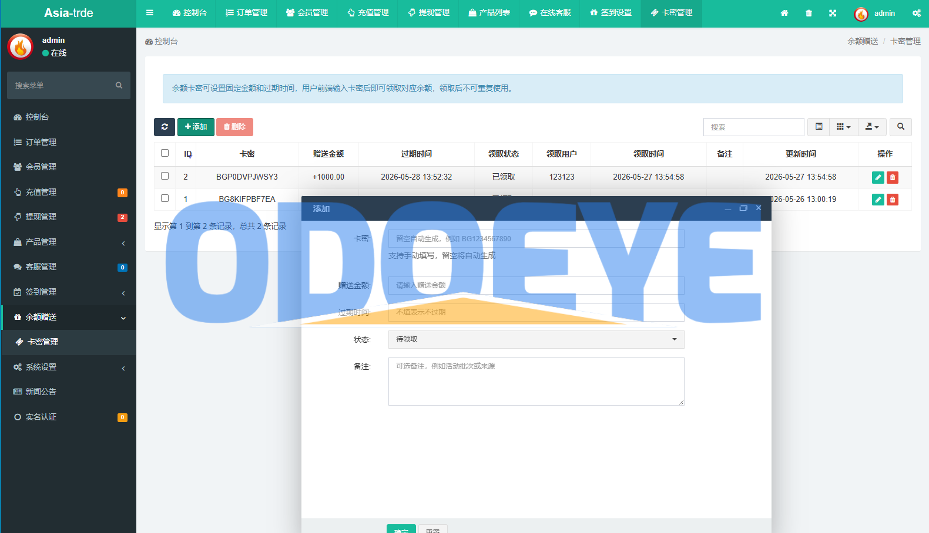Viewport: 929px width, 533px height.
Task: Check the select-all header checkbox
Action: pyautogui.click(x=165, y=153)
